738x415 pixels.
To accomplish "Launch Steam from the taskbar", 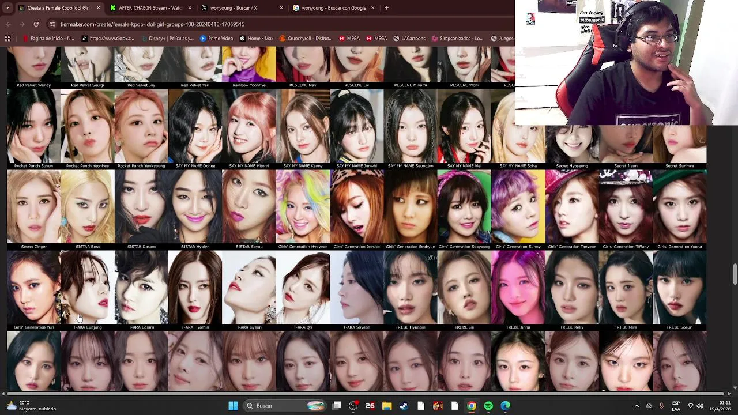I will (404, 406).
